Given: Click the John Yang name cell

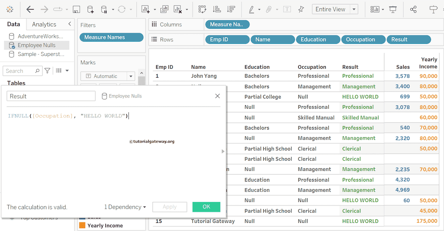Looking at the screenshot, I should [204, 76].
